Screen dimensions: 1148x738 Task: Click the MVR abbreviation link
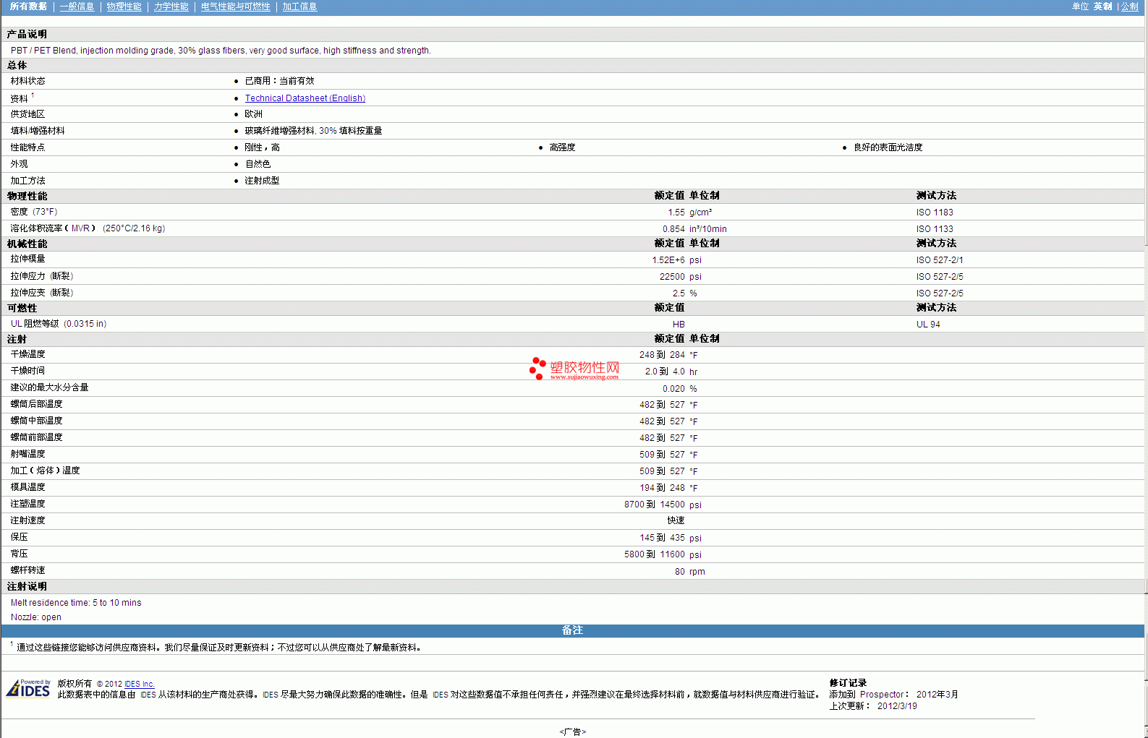[80, 228]
